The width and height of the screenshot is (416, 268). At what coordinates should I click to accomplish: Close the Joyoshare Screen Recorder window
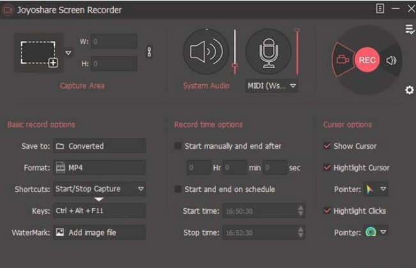tap(412, 8)
